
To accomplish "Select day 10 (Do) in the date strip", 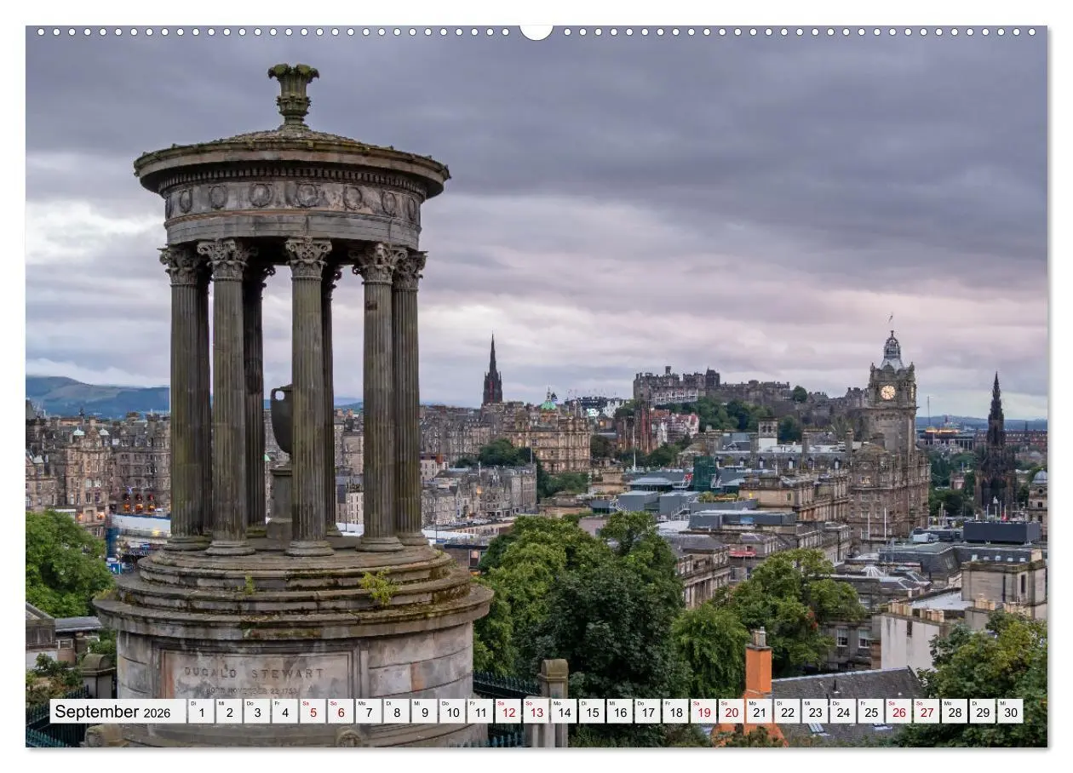I will (452, 712).
